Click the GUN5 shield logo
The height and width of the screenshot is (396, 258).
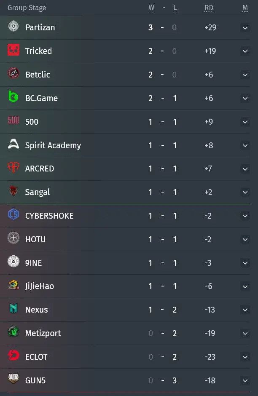[x=13, y=379]
